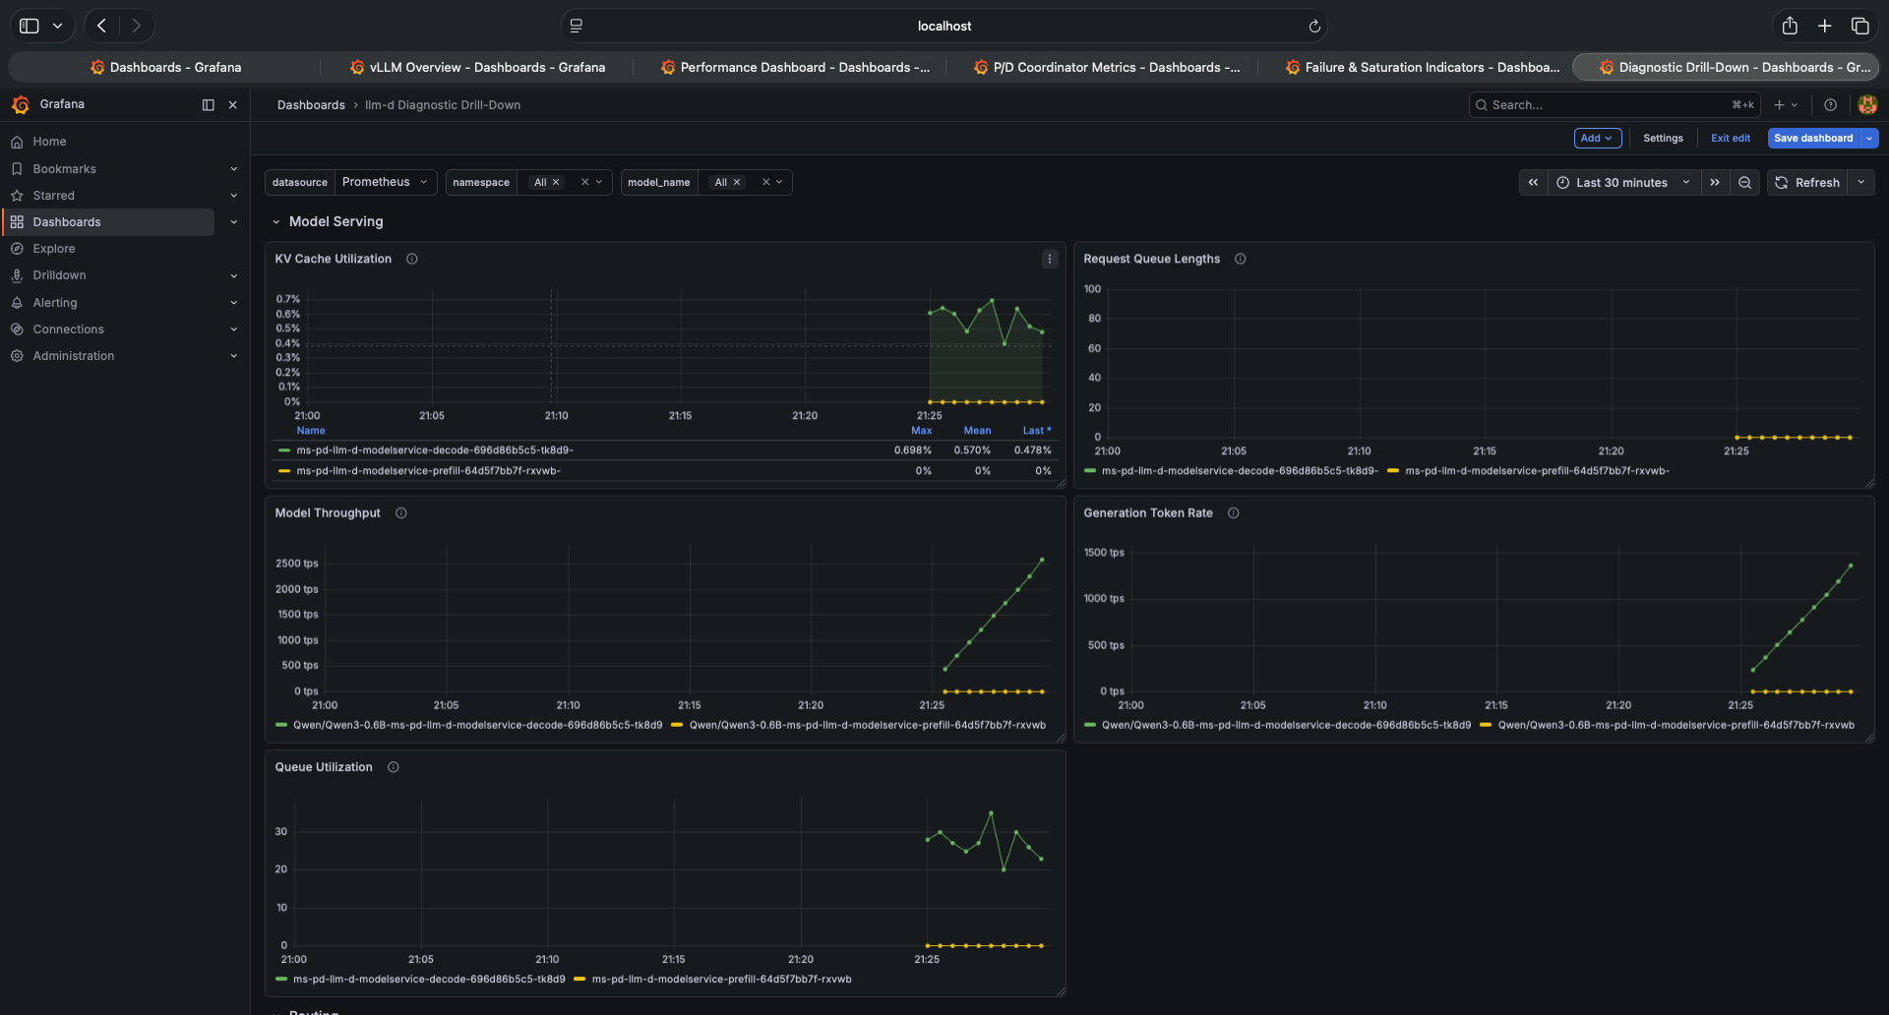This screenshot has width=1889, height=1015.
Task: Sort KV Cache legend by Last
Action: [x=1036, y=431]
